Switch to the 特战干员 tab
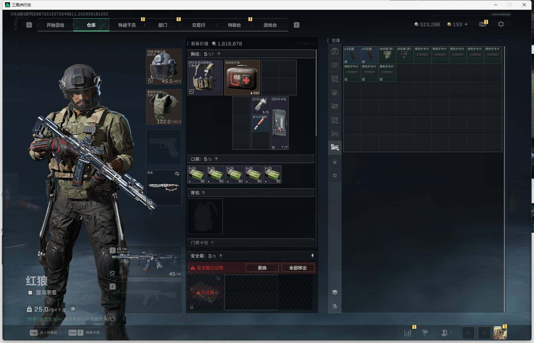This screenshot has height=343, width=534. 127,25
